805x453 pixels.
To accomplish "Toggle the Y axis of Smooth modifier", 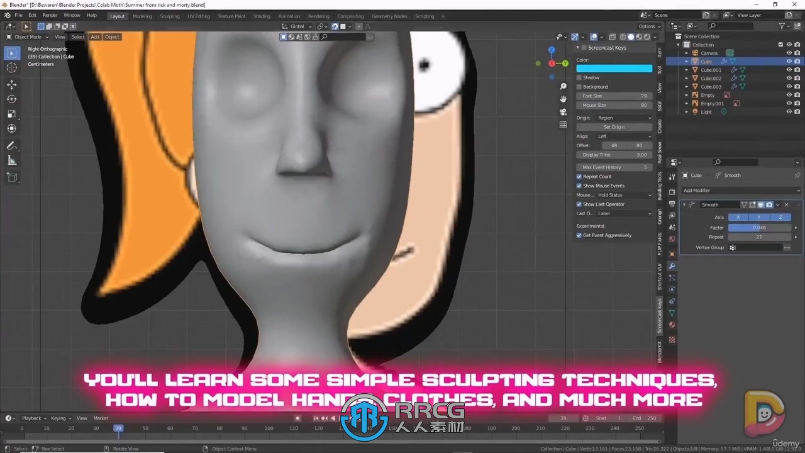I will pos(759,217).
